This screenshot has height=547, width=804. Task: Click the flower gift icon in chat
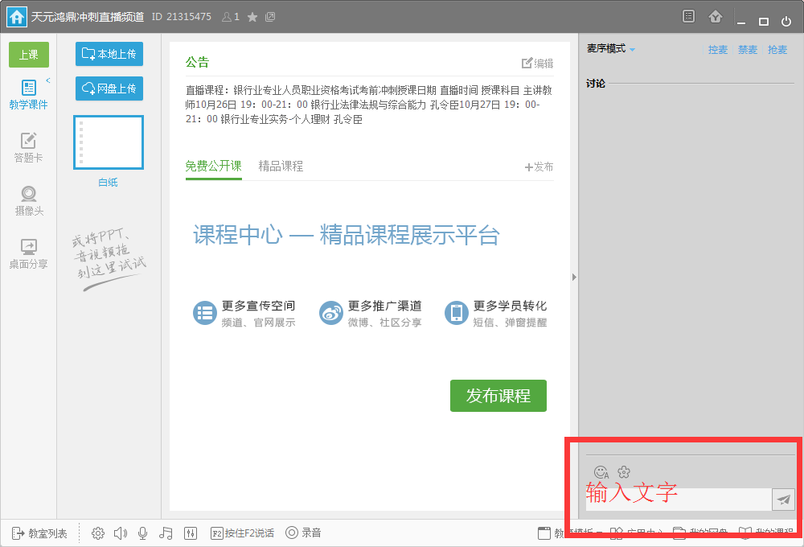pos(624,472)
